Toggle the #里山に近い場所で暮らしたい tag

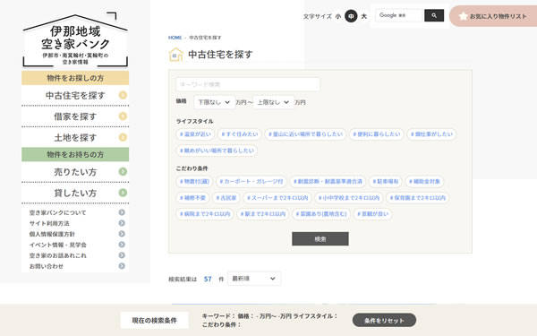tap(305, 134)
